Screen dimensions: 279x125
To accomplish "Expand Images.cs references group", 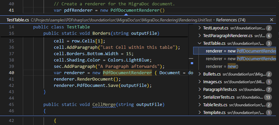I will (x=200, y=82).
